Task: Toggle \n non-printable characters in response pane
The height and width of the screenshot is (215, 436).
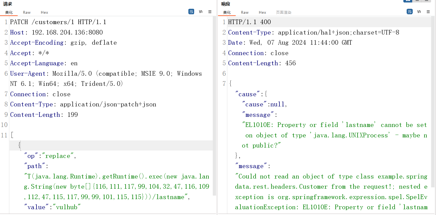Action: coord(419,12)
